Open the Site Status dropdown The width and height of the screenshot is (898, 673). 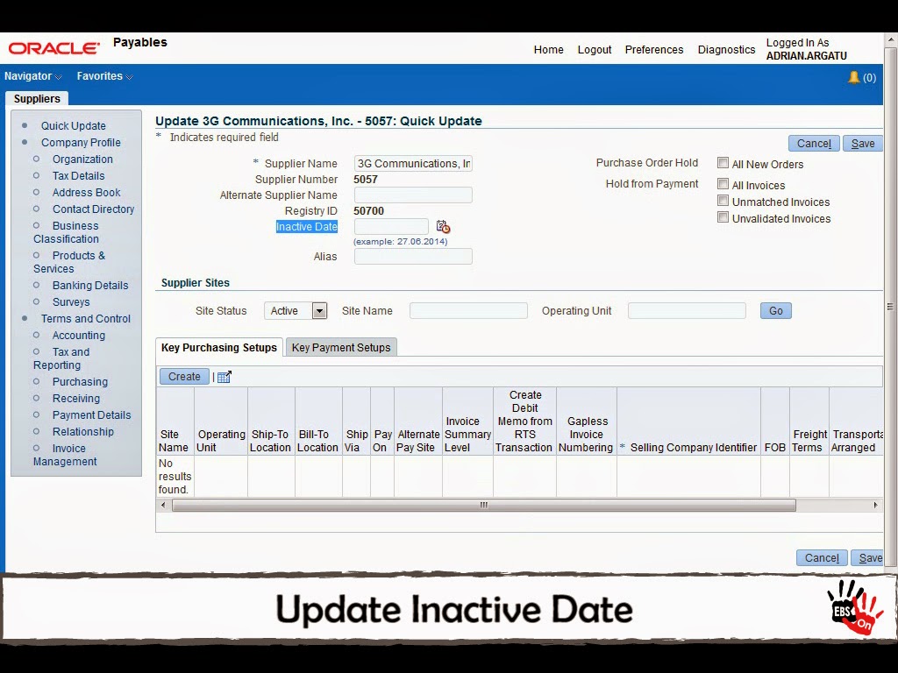318,310
